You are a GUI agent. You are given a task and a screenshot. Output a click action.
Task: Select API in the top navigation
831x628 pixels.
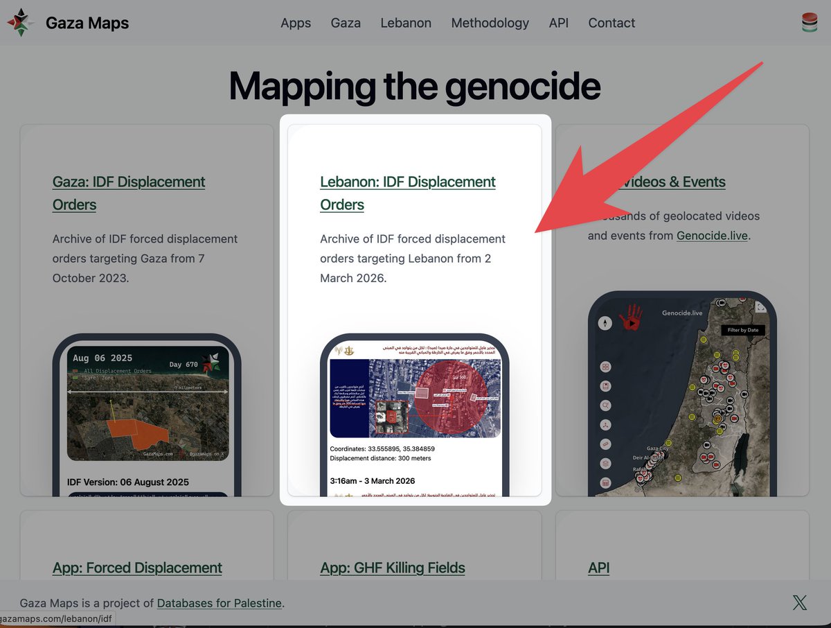point(559,23)
